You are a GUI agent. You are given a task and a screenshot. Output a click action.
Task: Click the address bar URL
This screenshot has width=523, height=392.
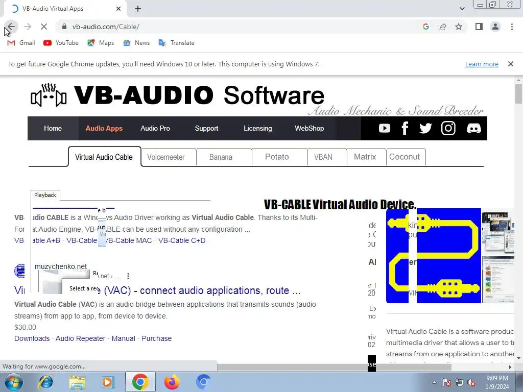pos(106,27)
